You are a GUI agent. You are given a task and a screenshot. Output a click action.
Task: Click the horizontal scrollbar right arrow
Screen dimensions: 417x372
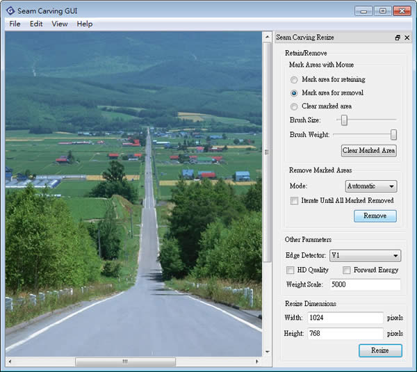(x=257, y=362)
